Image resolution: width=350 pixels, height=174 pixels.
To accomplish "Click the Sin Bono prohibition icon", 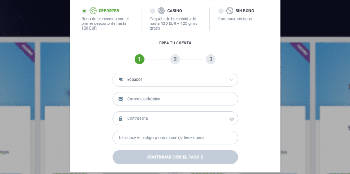I will click(x=230, y=11).
